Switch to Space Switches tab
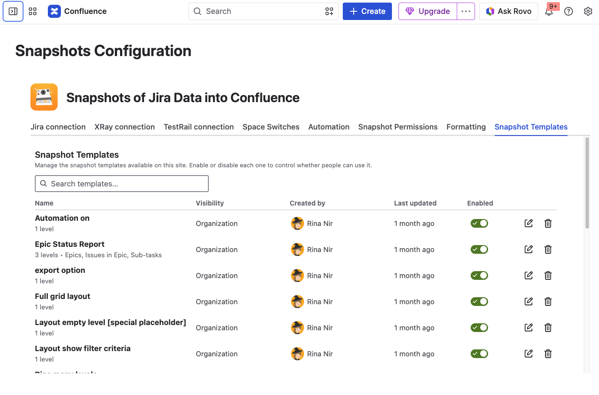The image size is (599, 395). click(x=271, y=127)
